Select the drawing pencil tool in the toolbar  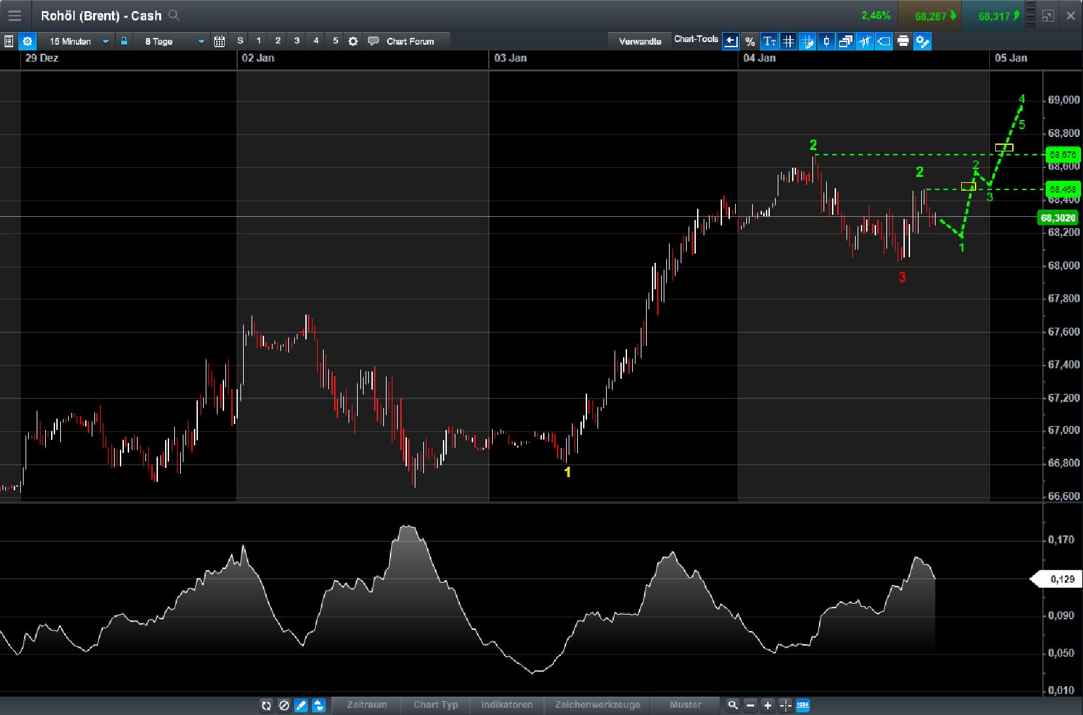(x=301, y=706)
